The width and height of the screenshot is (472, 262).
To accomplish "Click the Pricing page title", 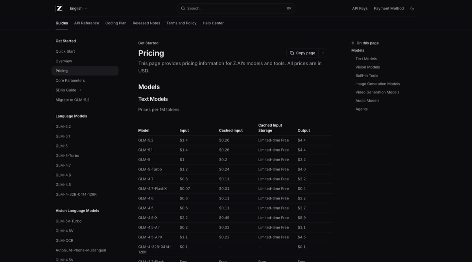I will [151, 53].
